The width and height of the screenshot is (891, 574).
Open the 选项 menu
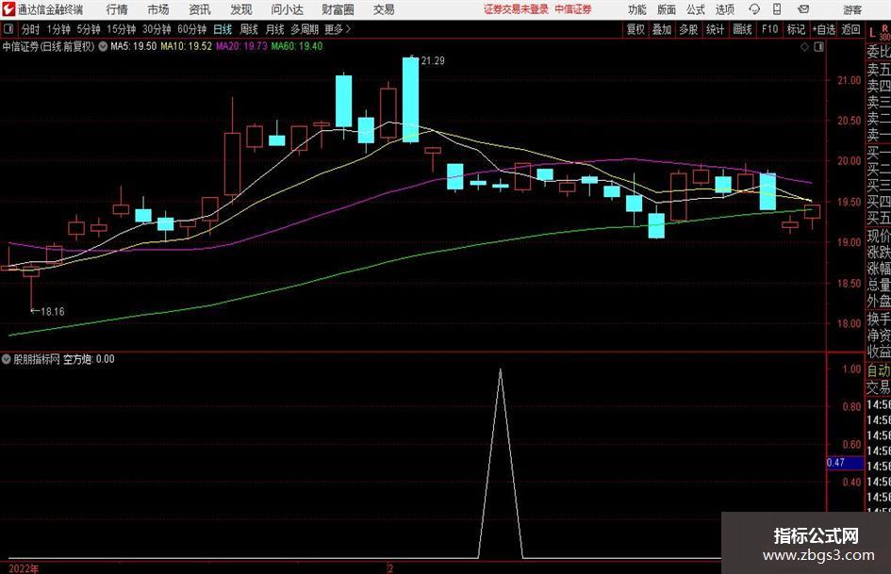point(724,9)
